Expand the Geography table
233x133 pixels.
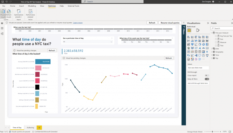point(212,52)
